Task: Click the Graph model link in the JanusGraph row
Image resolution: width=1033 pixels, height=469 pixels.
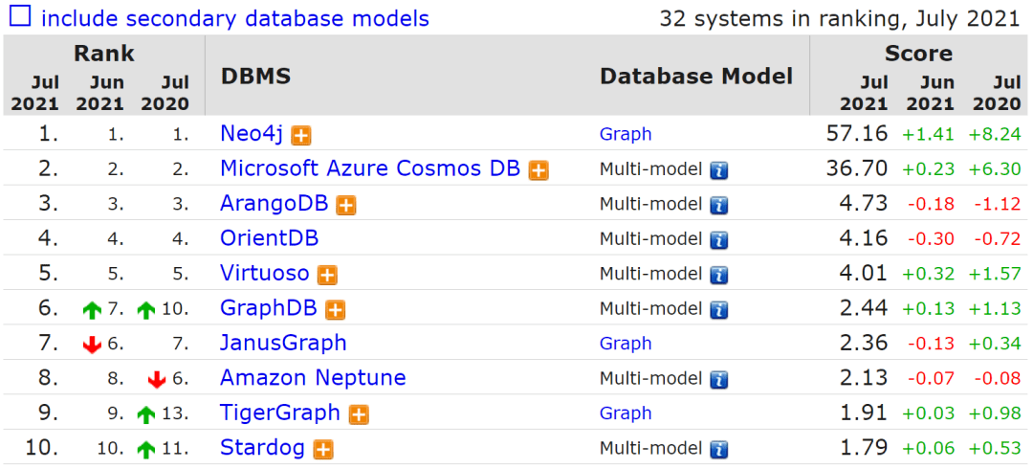Action: click(626, 344)
